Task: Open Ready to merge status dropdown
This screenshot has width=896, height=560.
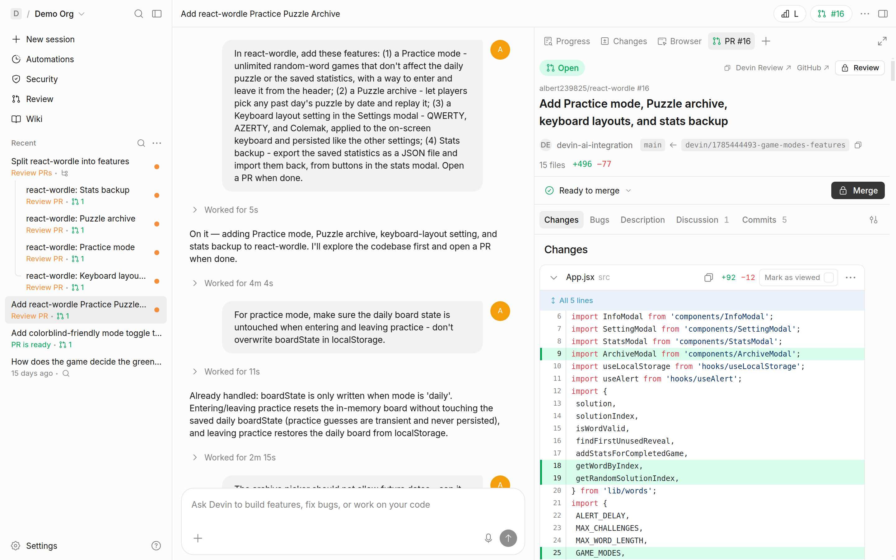Action: [x=588, y=190]
